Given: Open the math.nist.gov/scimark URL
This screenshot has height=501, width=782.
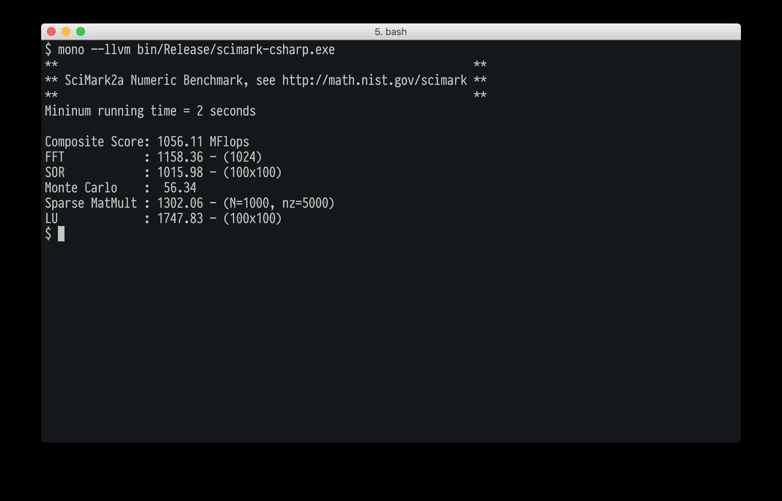Looking at the screenshot, I should [x=375, y=81].
